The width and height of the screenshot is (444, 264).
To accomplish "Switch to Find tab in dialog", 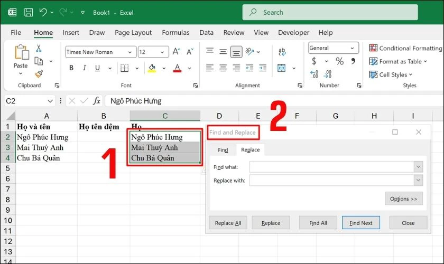I will [x=223, y=150].
